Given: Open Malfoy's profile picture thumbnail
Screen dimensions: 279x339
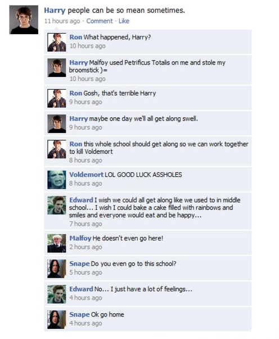Looking at the screenshot, I should pos(57,244).
